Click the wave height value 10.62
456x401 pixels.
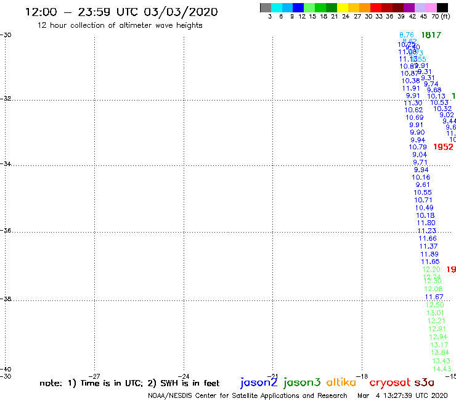click(413, 110)
